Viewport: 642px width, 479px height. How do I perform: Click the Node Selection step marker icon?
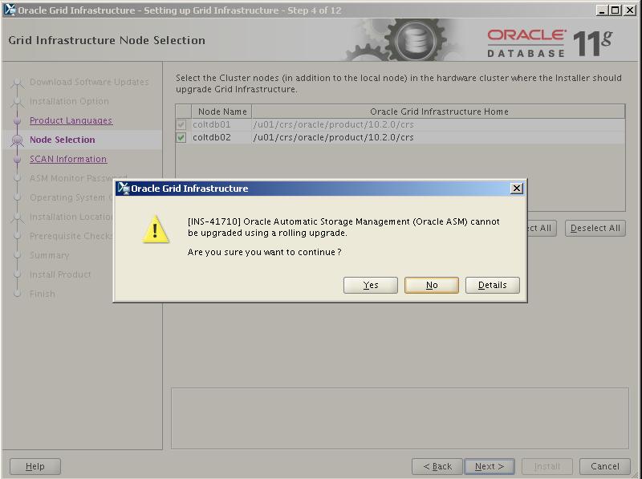17,140
